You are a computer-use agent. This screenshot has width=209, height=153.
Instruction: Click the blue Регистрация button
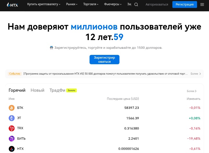click(x=185, y=5)
